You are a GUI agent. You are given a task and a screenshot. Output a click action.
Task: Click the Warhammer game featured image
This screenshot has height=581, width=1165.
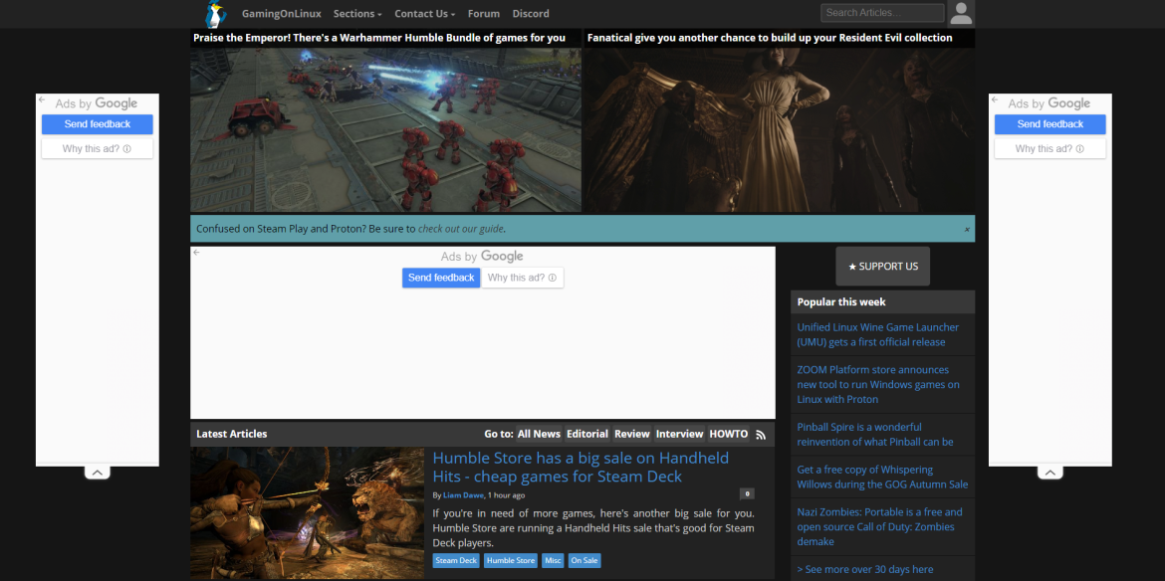coord(385,130)
